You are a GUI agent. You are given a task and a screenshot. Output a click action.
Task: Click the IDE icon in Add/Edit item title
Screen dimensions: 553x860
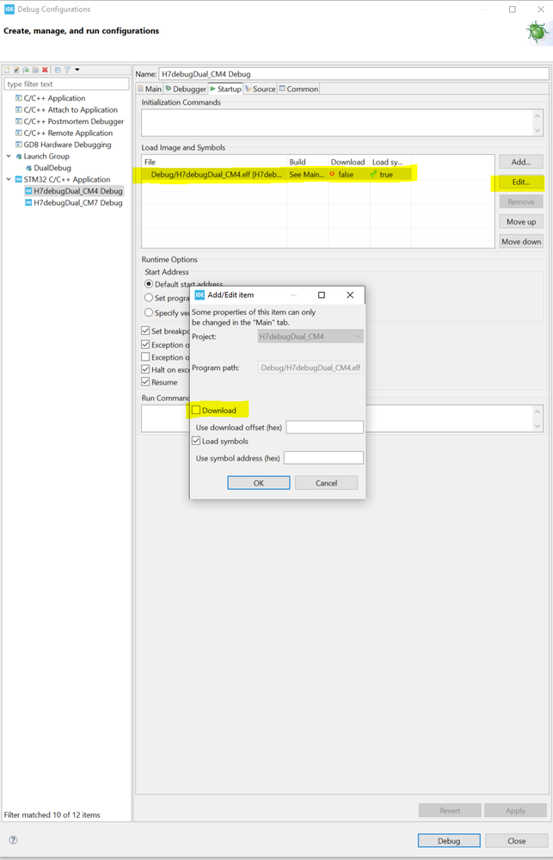[200, 294]
